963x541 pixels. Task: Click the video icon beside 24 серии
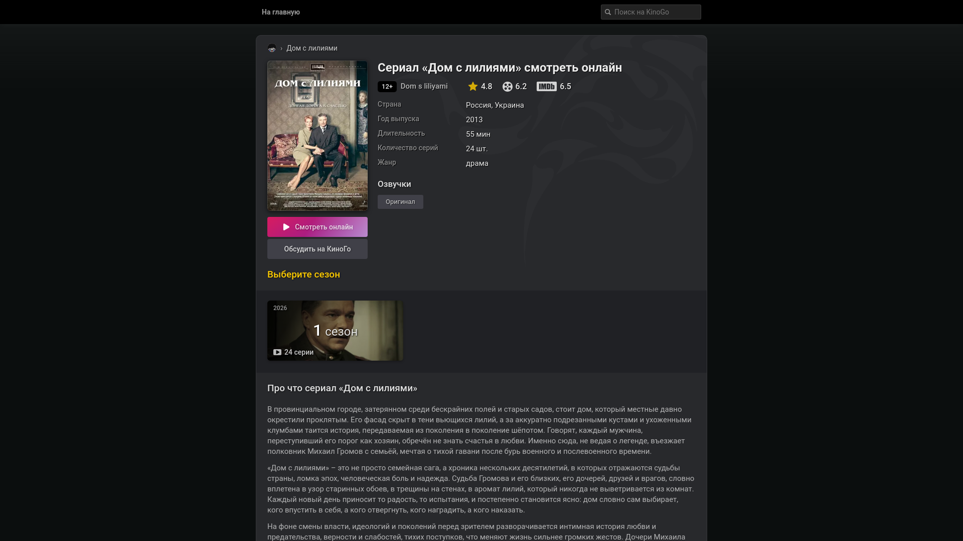pyautogui.click(x=277, y=352)
